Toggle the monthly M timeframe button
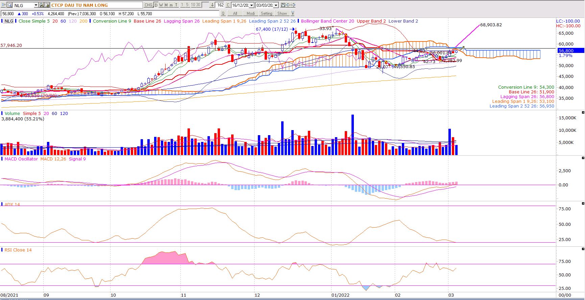Viewport: 585px width, 300px height. coord(166,5)
